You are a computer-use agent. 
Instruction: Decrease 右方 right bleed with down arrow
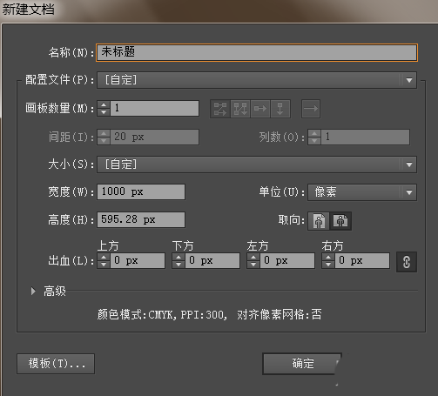(x=328, y=265)
